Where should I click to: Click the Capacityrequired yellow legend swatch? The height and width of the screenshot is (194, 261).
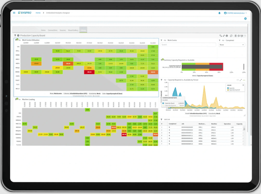[x=228, y=90]
